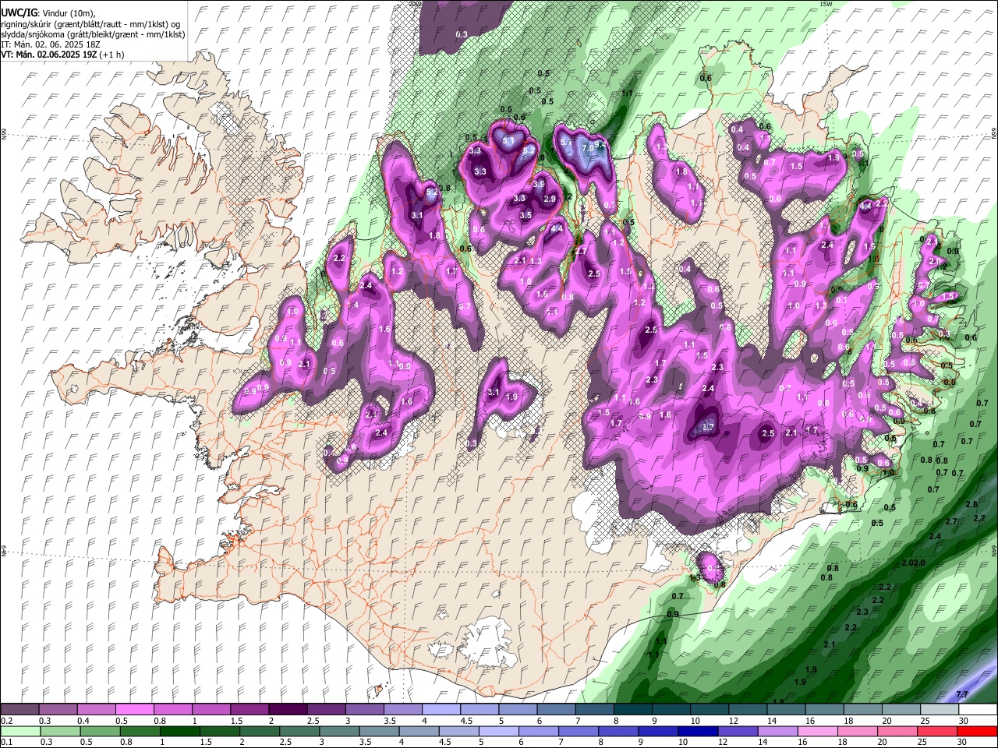998x748 pixels.
Task: Click the "2.5" label on the lower colour scale
Action: click(285, 741)
